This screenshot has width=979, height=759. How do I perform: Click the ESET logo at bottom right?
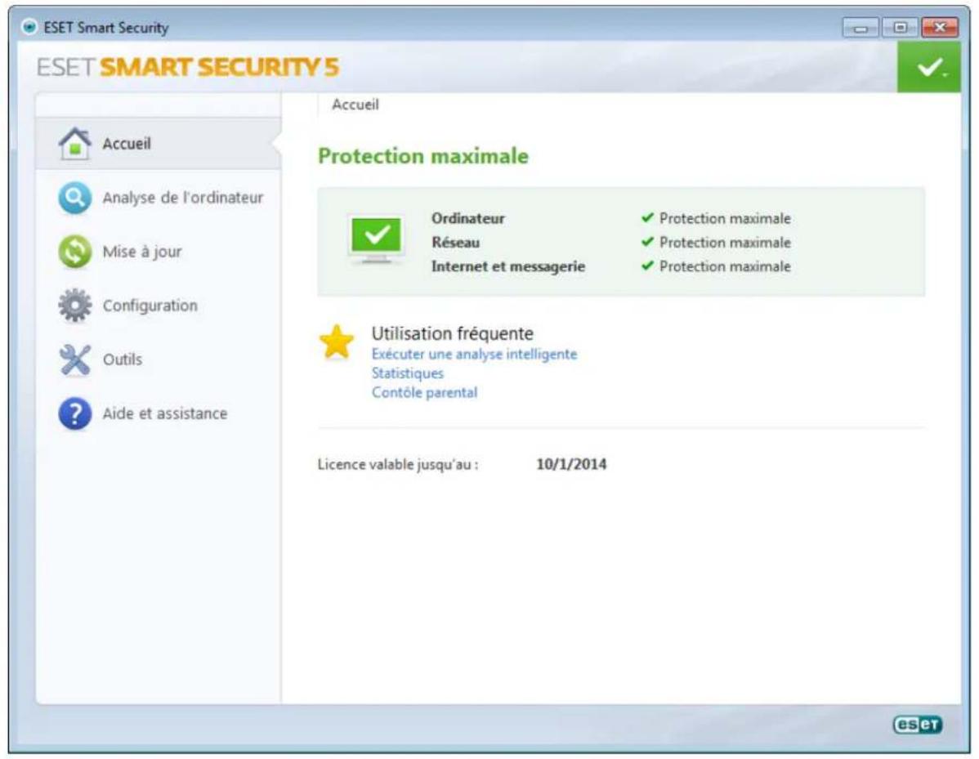917,724
